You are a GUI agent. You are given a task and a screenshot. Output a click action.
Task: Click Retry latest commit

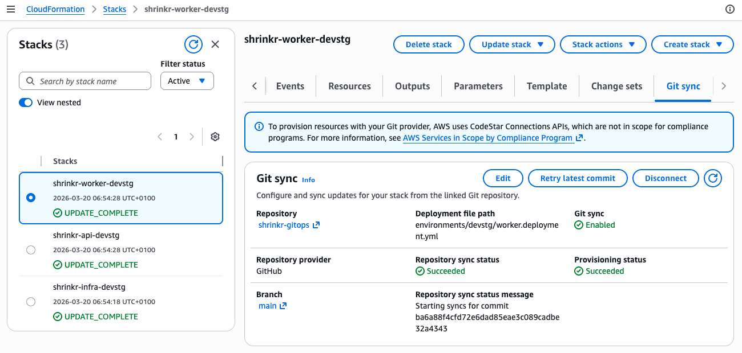click(x=578, y=178)
